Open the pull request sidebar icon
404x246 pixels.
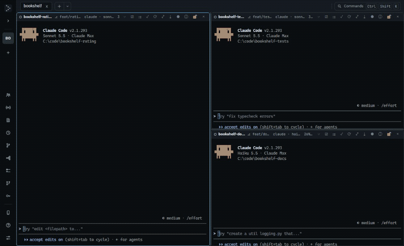pos(8,183)
